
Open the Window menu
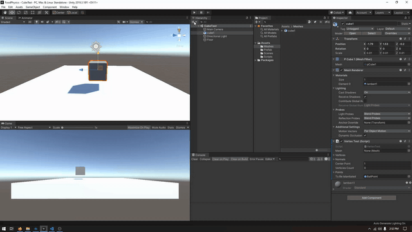coord(64,7)
